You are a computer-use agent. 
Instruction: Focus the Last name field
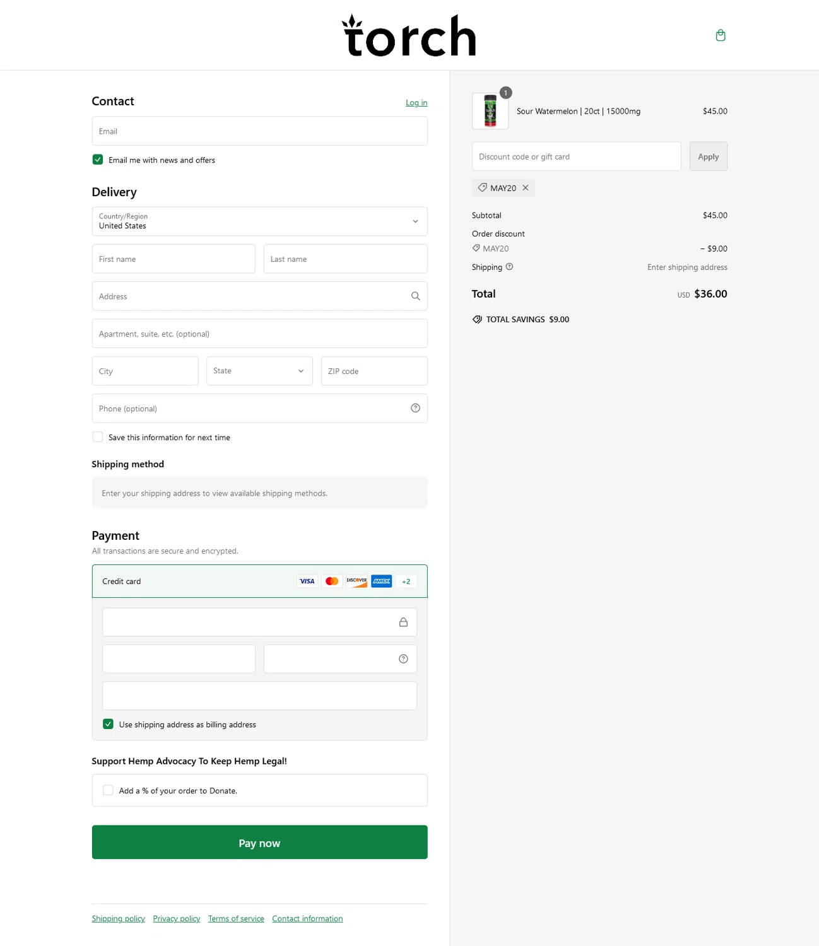345,259
